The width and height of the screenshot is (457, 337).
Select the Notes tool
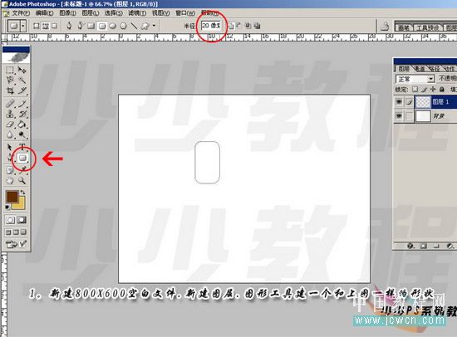[x=10, y=170]
